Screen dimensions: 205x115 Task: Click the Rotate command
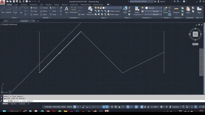coord(44,8)
